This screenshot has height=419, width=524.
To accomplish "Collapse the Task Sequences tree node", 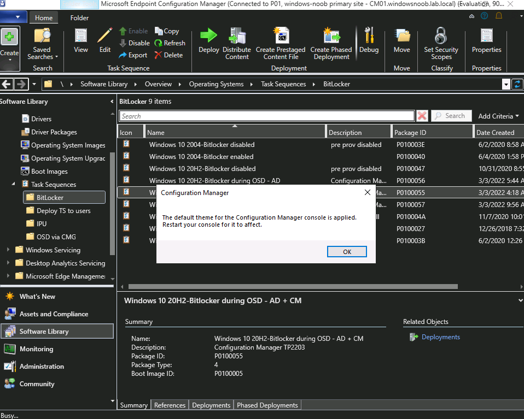I will click(x=13, y=184).
